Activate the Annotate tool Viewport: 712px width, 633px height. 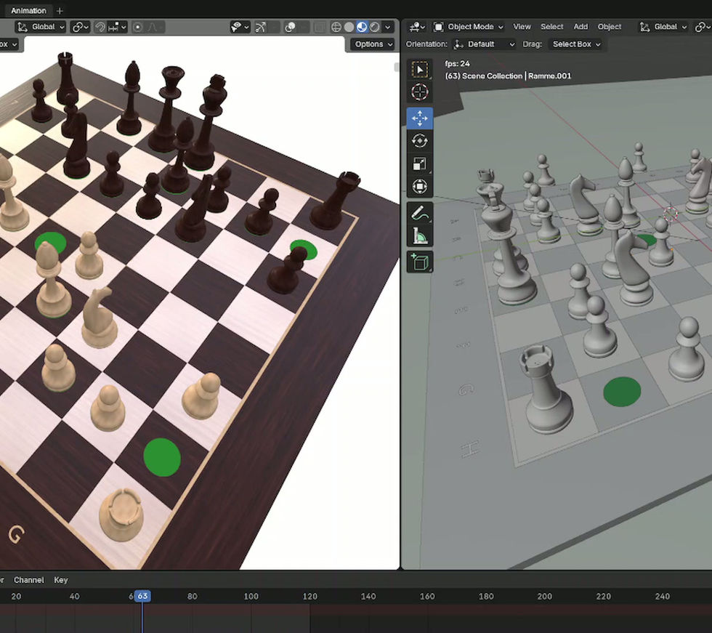coord(419,213)
